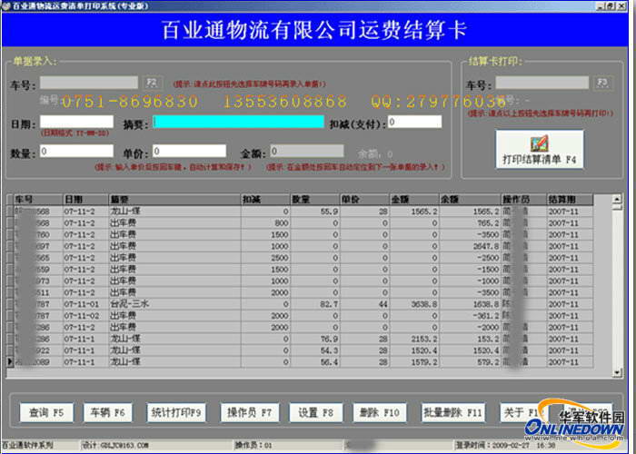The image size is (636, 454).
Task: Click the 摘要 column header in table
Action: point(174,200)
